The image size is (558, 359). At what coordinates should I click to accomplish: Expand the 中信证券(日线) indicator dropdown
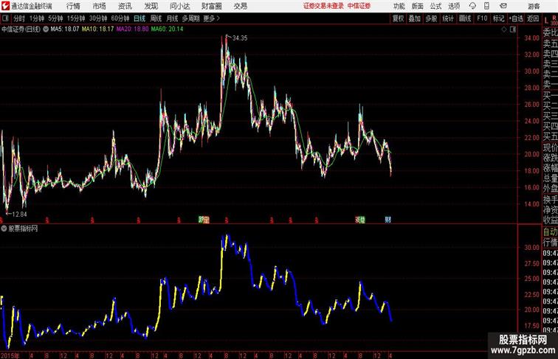pyautogui.click(x=46, y=29)
